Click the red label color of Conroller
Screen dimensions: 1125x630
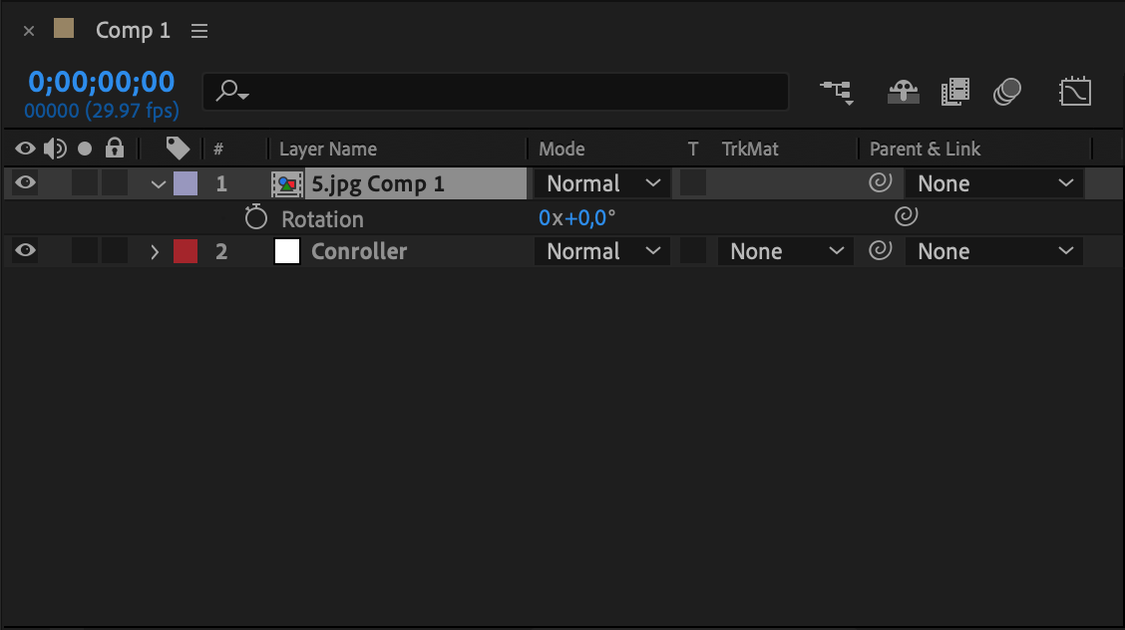point(186,251)
